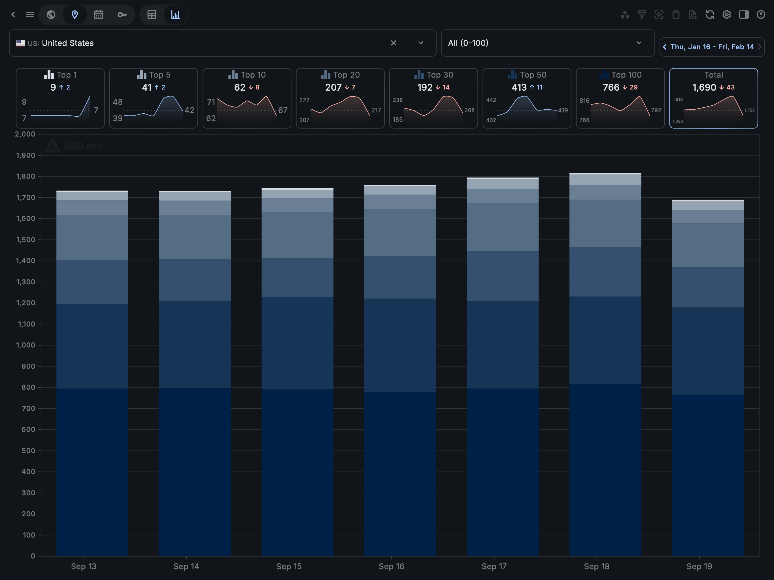Image resolution: width=774 pixels, height=580 pixels.
Task: Toggle the side panel layout icon
Action: 744,15
